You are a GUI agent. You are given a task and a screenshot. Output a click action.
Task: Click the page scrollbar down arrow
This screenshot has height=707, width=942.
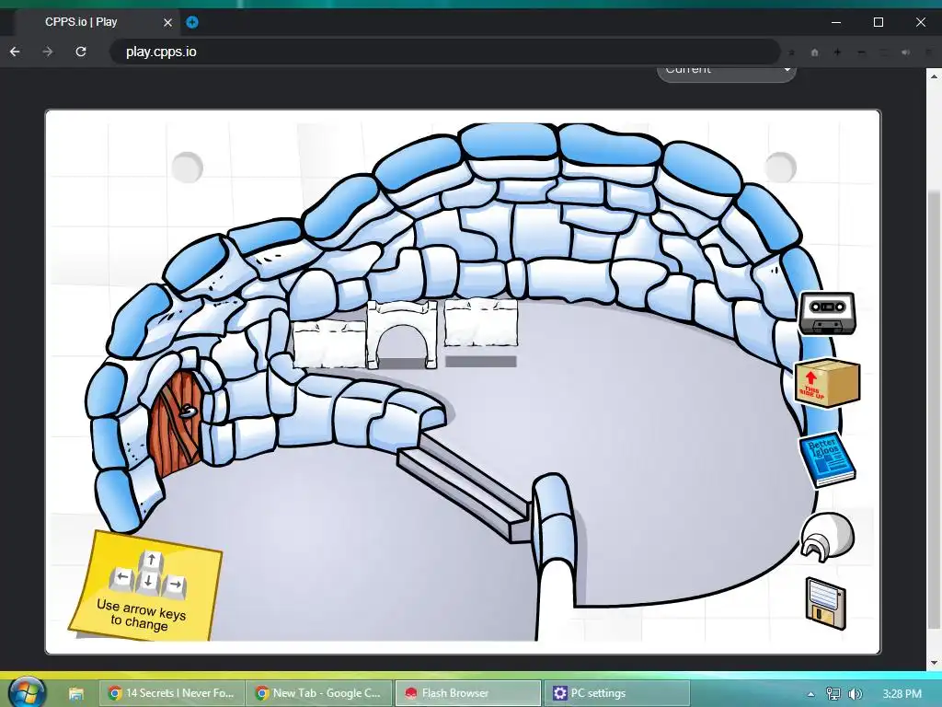934,663
